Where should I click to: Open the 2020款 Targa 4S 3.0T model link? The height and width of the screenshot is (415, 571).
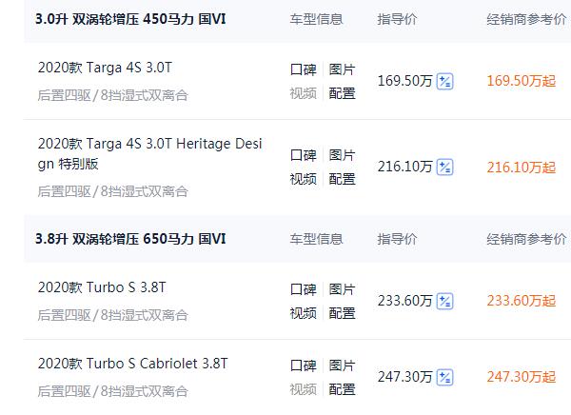106,68
